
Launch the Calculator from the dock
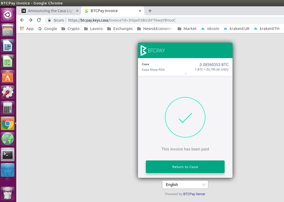[8, 108]
